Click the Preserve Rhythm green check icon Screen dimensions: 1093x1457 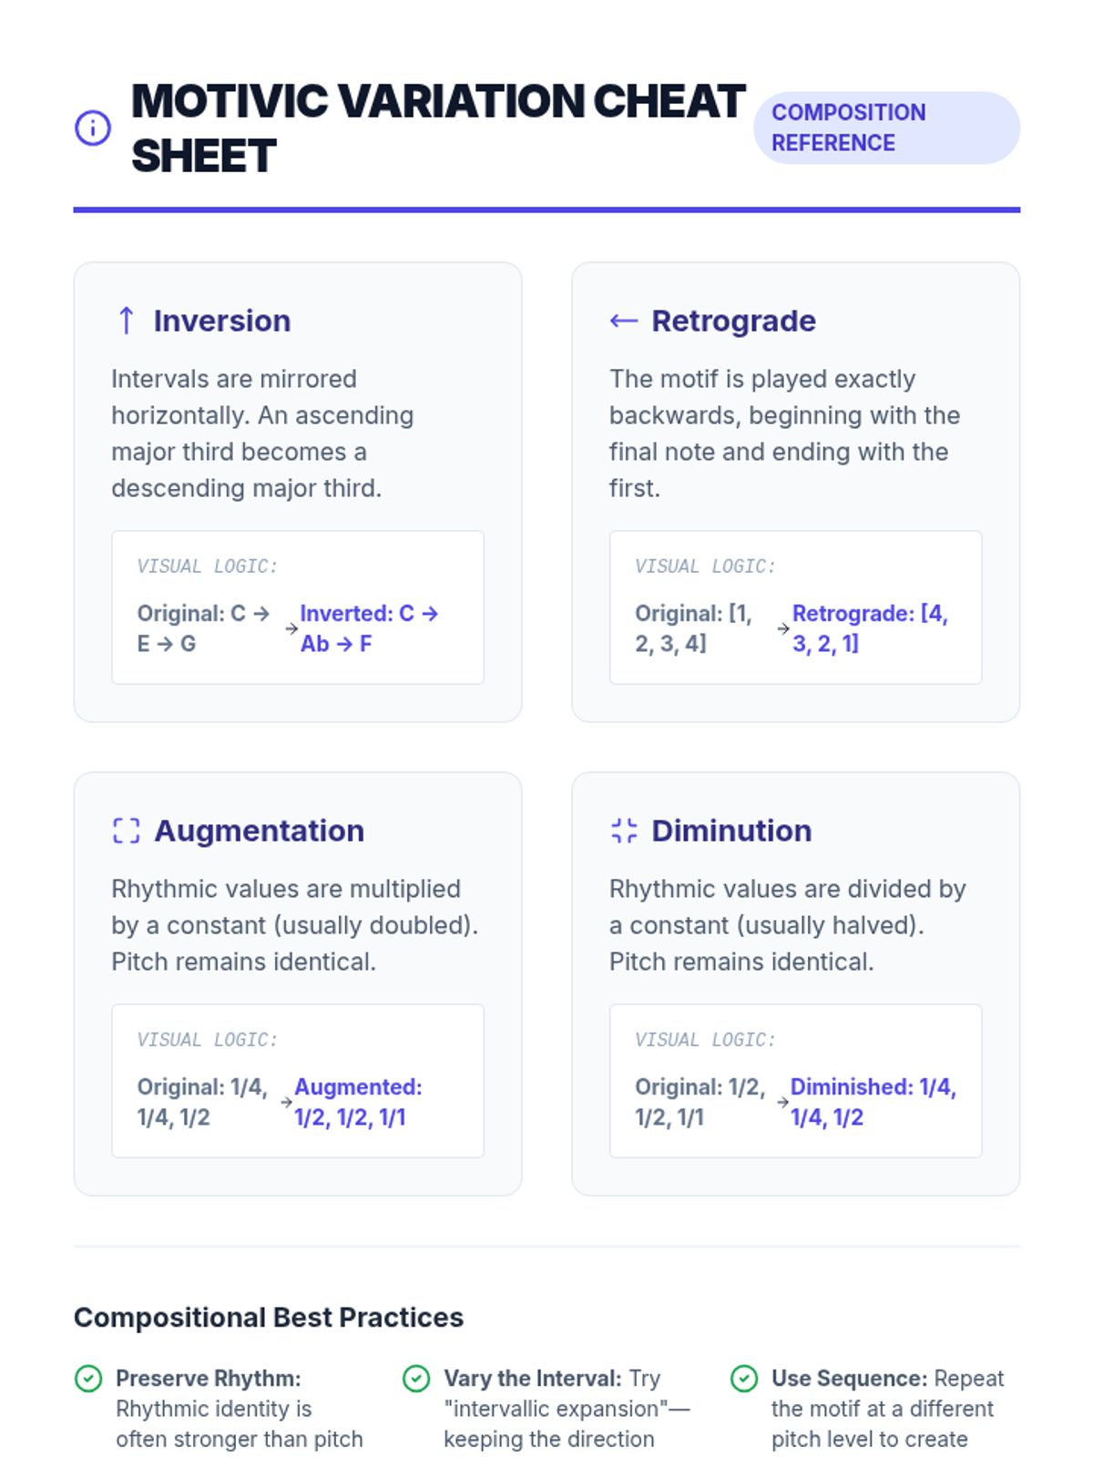88,1379
